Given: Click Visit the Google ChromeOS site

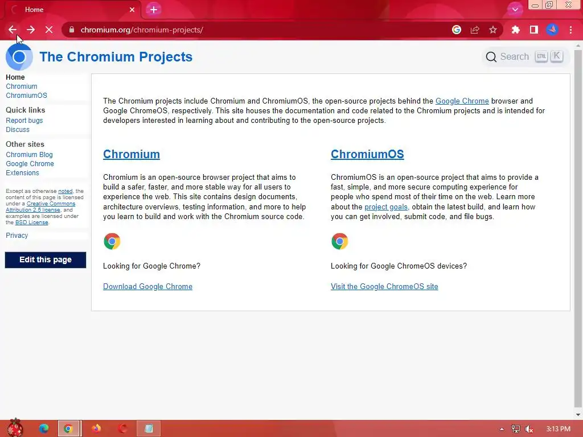Looking at the screenshot, I should point(384,287).
